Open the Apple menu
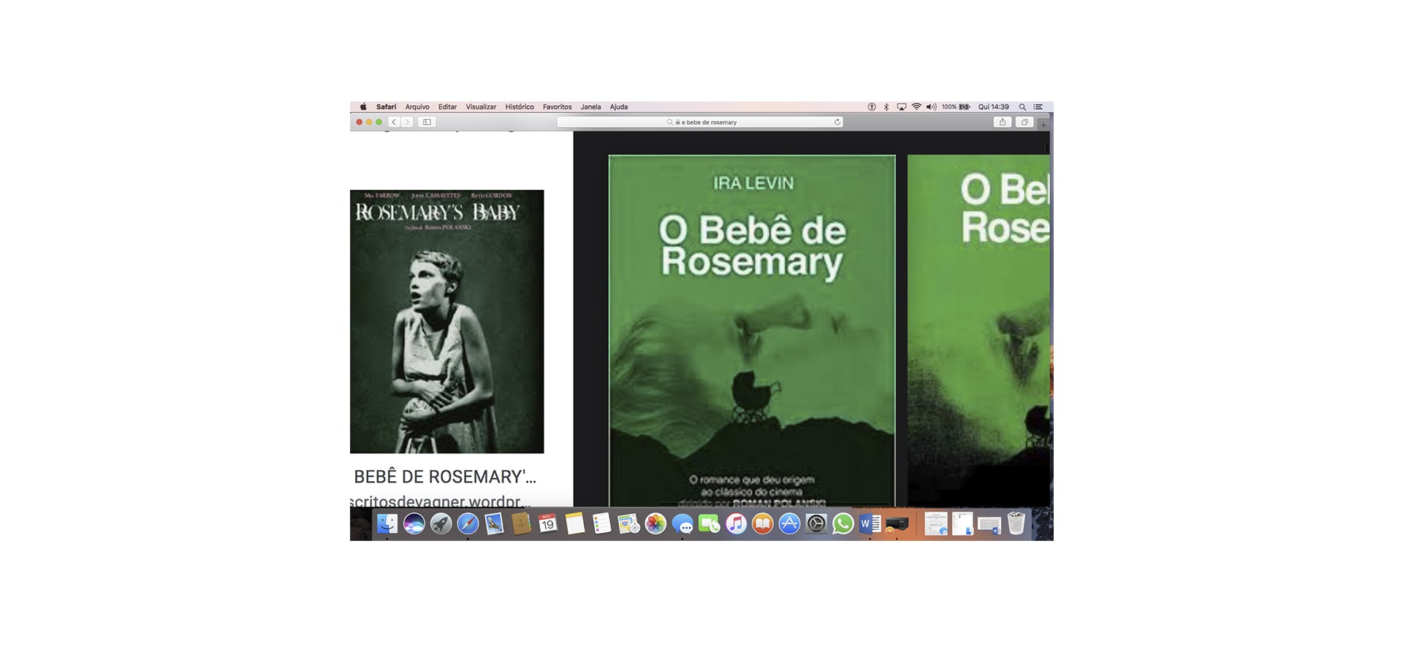 point(363,107)
